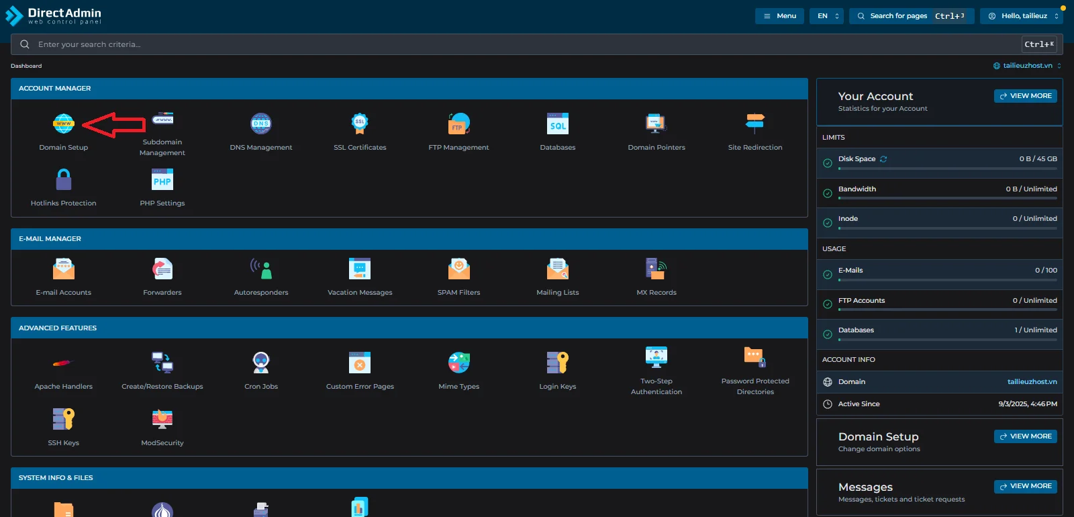Open the SPAM Filters icon

coord(458,269)
